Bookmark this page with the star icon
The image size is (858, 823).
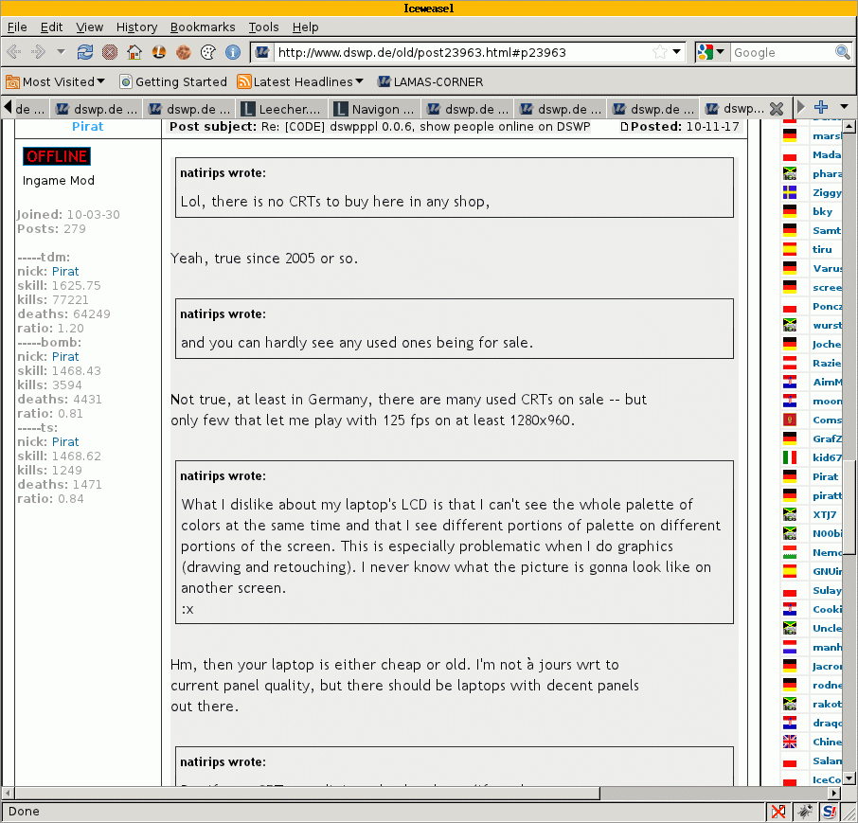(659, 52)
